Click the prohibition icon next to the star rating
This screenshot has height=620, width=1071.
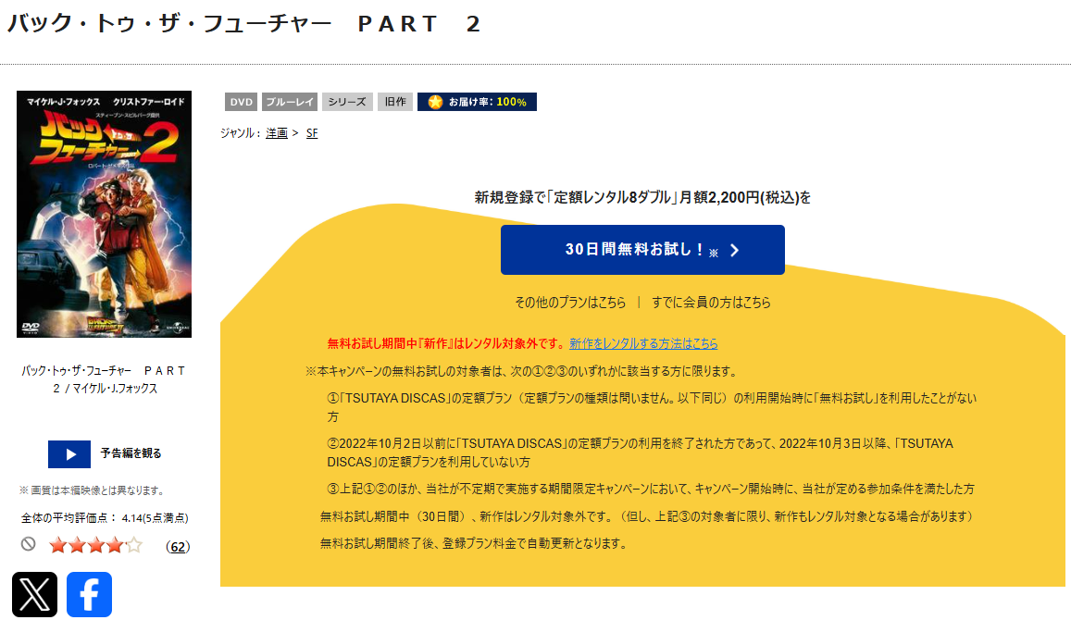(27, 546)
